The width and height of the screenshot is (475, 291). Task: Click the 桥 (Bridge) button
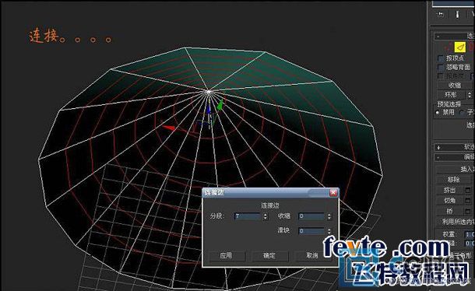click(x=450, y=211)
